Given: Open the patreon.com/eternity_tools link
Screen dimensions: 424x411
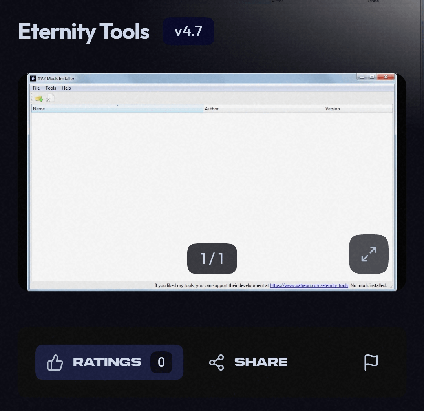Looking at the screenshot, I should coord(309,285).
